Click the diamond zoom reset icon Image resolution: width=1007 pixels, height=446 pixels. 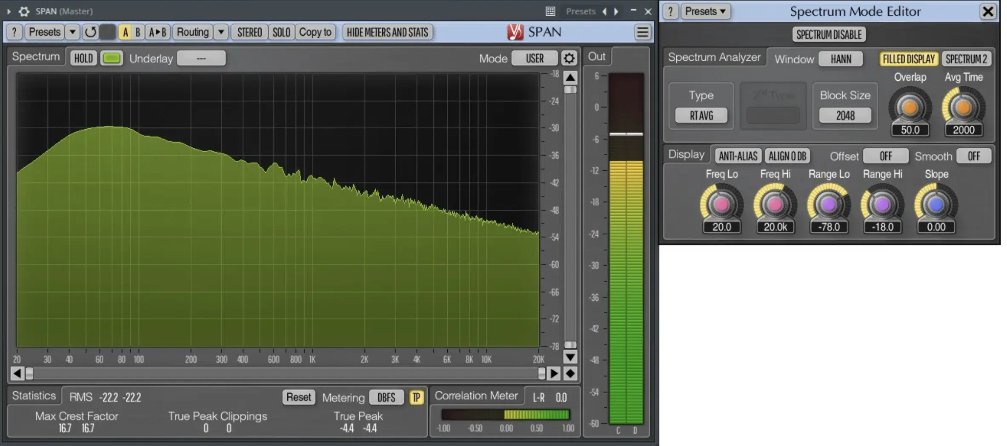click(x=570, y=373)
